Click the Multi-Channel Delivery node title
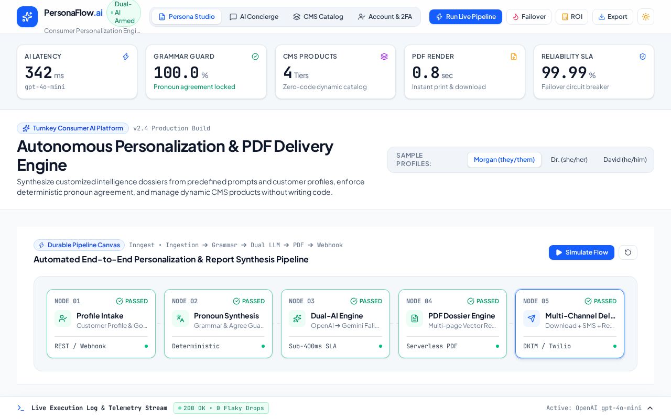 click(581, 316)
